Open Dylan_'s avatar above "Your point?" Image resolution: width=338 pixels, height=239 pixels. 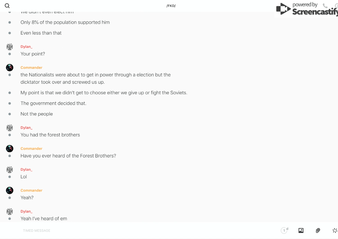[x=10, y=47]
